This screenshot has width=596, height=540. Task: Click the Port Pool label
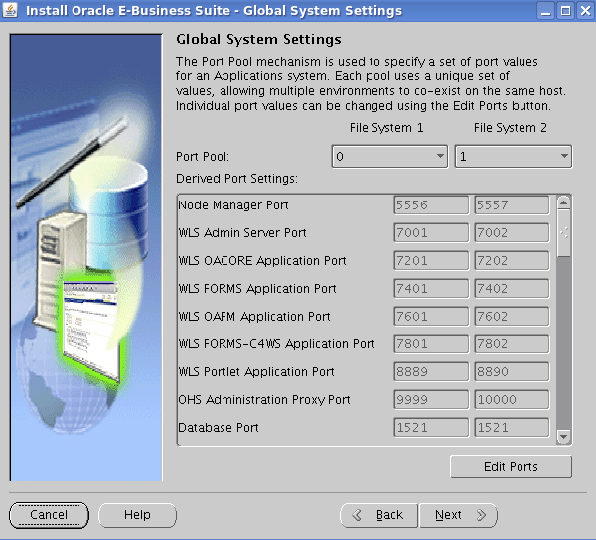point(203,157)
